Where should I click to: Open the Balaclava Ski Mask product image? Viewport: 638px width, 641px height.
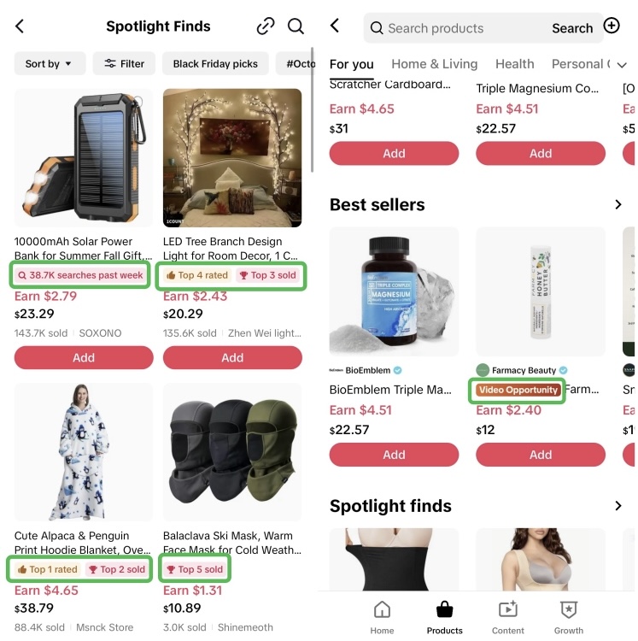click(x=232, y=452)
